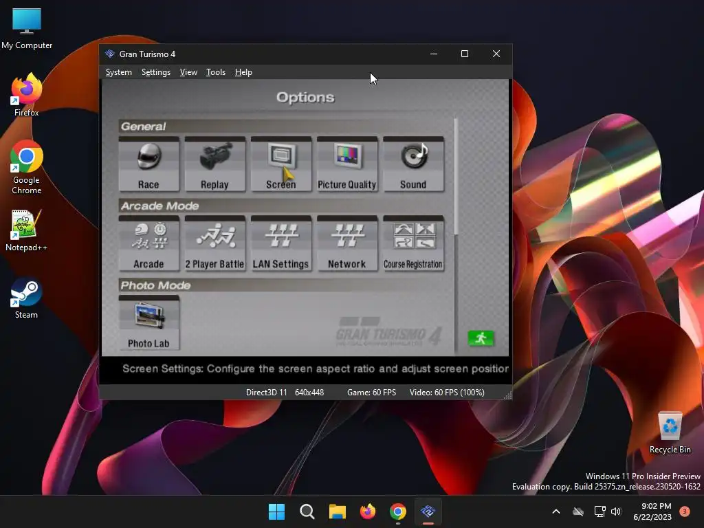The image size is (704, 528).
Task: Open the Network options tile
Action: point(347,244)
